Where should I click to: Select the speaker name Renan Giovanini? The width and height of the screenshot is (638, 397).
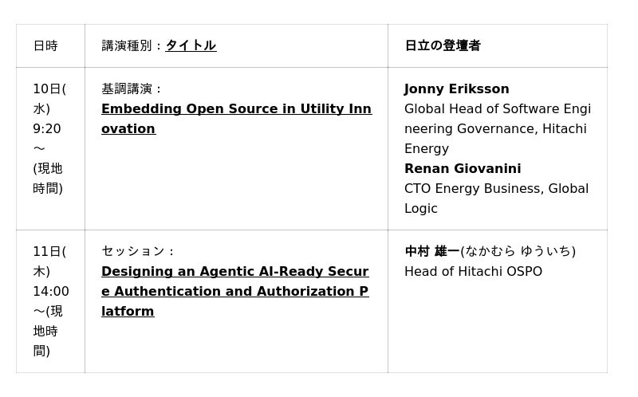pos(463,168)
